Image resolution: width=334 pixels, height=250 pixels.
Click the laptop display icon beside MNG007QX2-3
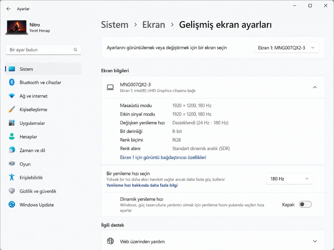[x=110, y=87]
